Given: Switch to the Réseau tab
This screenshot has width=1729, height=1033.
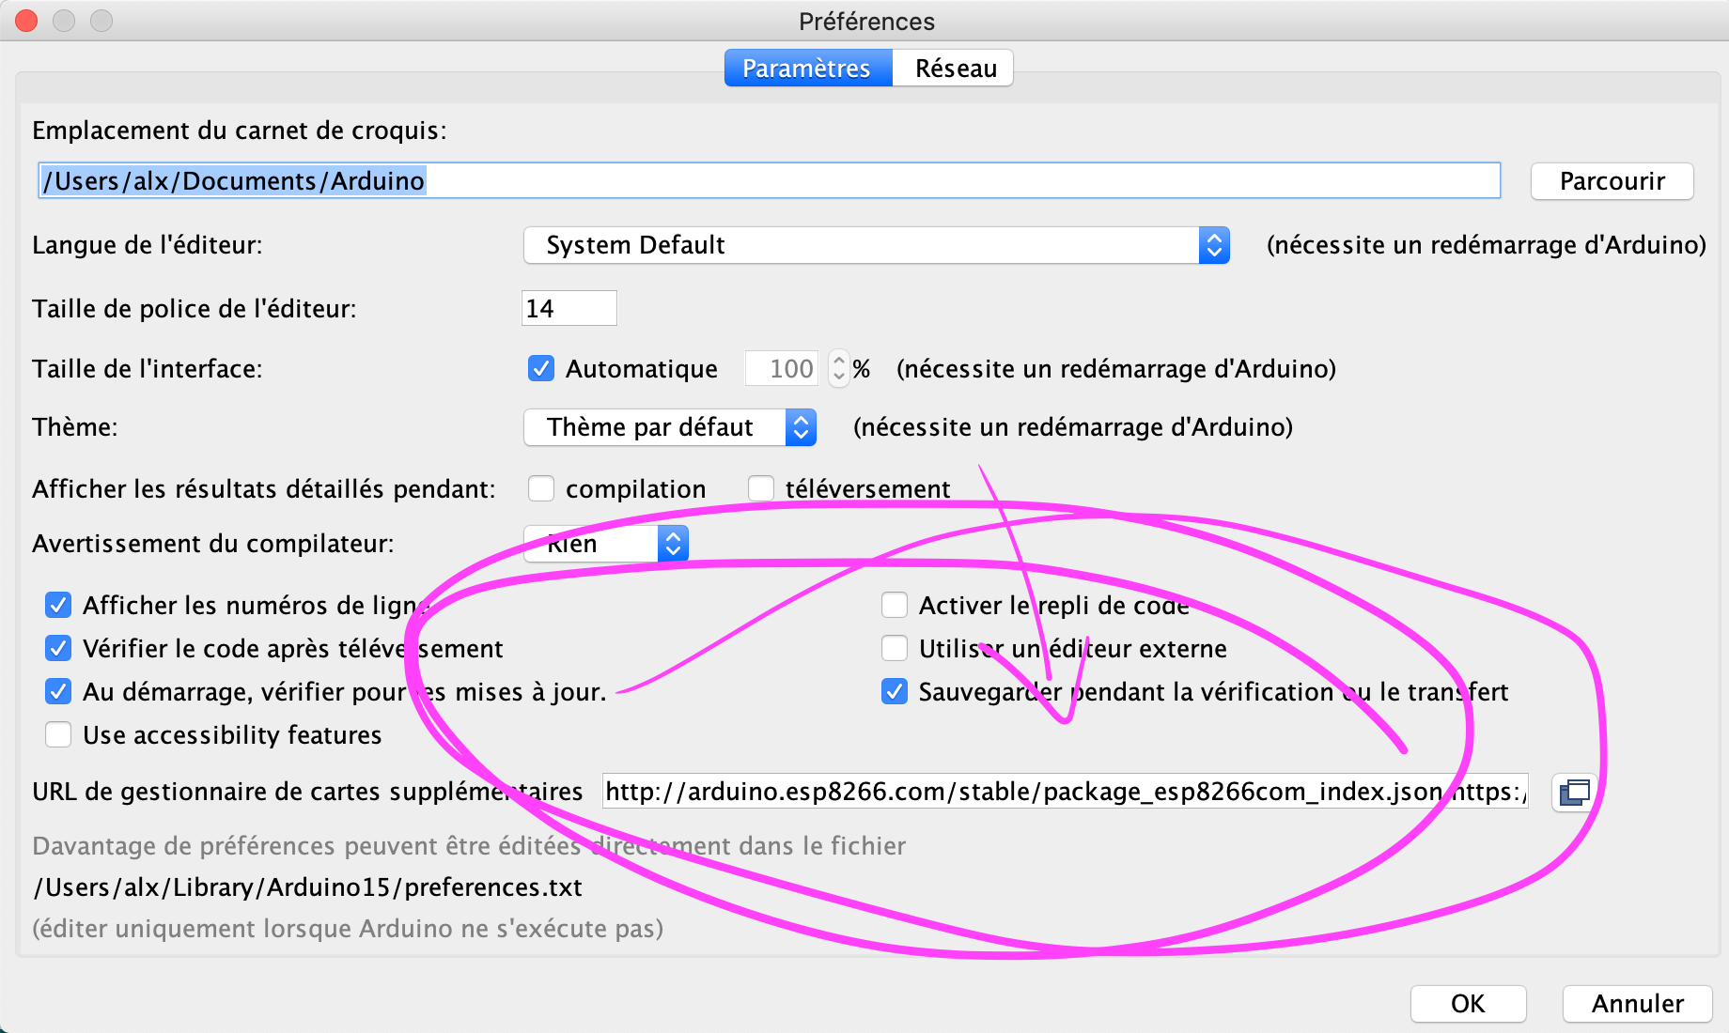Looking at the screenshot, I should pyautogui.click(x=954, y=69).
